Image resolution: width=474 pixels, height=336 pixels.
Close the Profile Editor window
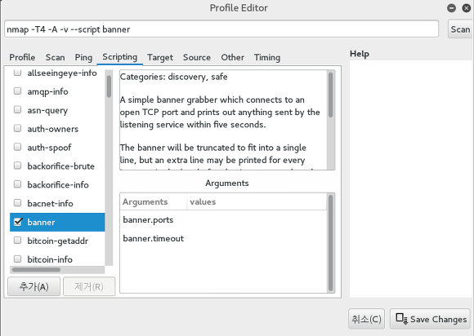(x=467, y=8)
